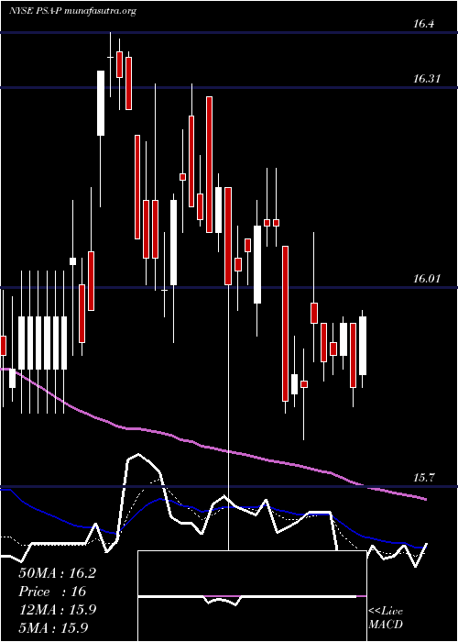Click the <<Live MACD label
This screenshot has height=642, width=458.
coord(386,618)
